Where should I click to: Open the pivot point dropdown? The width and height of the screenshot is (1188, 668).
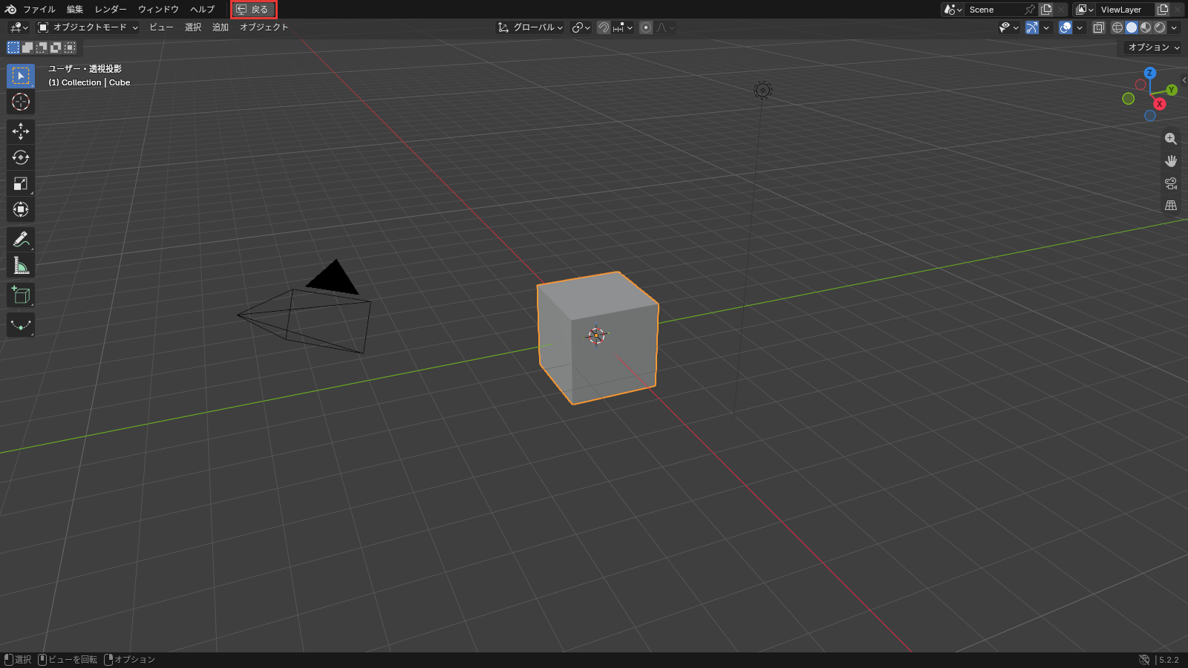point(581,27)
